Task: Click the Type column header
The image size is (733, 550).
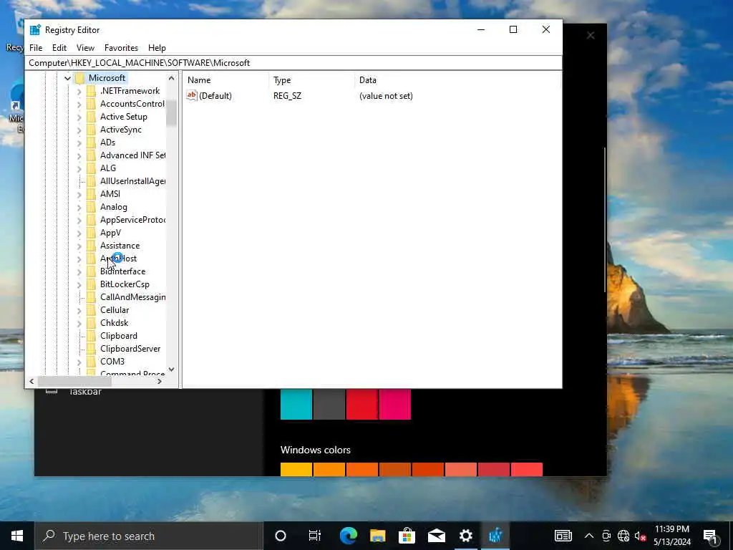Action: 312,80
